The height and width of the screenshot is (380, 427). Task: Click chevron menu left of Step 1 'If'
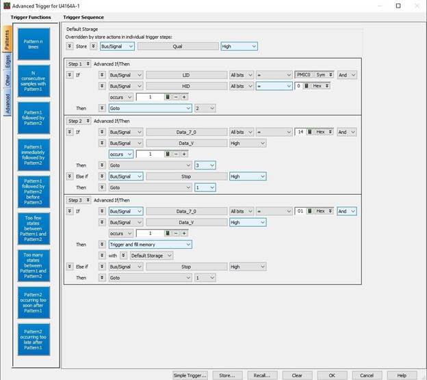click(x=69, y=74)
